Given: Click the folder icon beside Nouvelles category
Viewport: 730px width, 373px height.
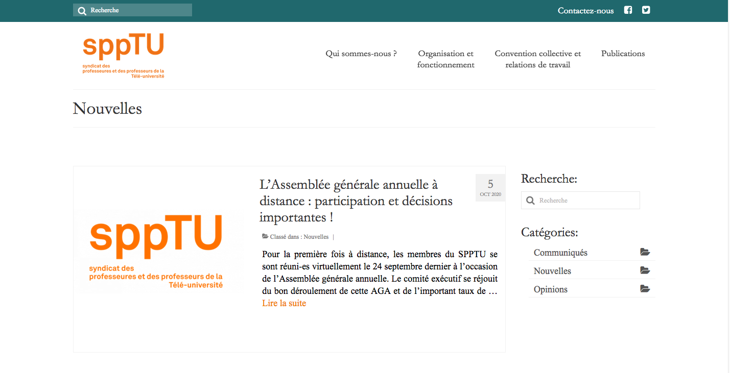Looking at the screenshot, I should 645,270.
